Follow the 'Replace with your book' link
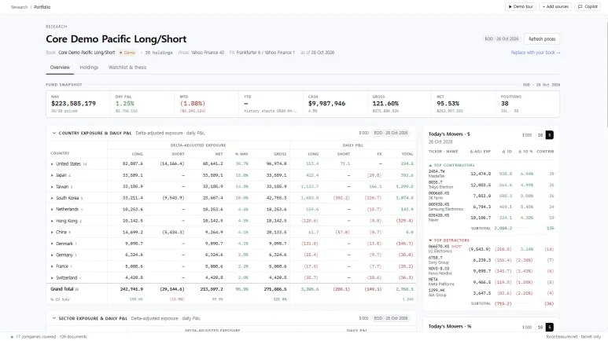 tap(535, 53)
